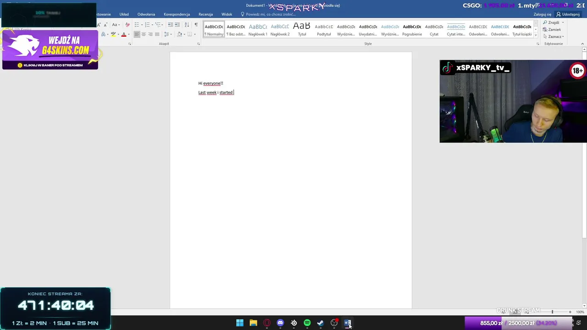Screen dimensions: 587x330
Task: Click the 'Powiedz mi, co chcesz zrobić' search box
Action: (268, 14)
